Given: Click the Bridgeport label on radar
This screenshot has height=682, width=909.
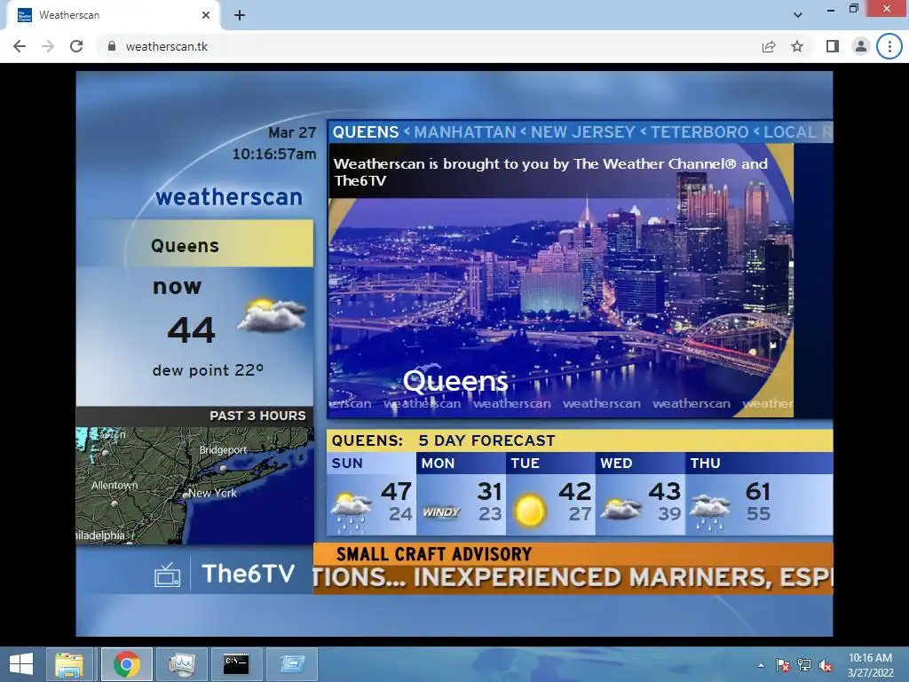Looking at the screenshot, I should pos(223,450).
